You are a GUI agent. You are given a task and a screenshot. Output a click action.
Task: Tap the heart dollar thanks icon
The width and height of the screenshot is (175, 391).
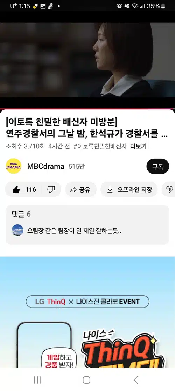point(169,189)
